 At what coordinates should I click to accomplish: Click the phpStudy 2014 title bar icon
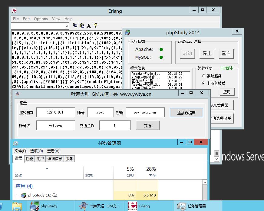128,32
